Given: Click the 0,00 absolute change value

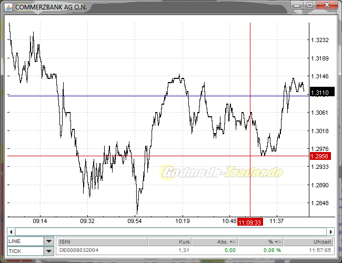Looking at the screenshot, I should click(230, 250).
